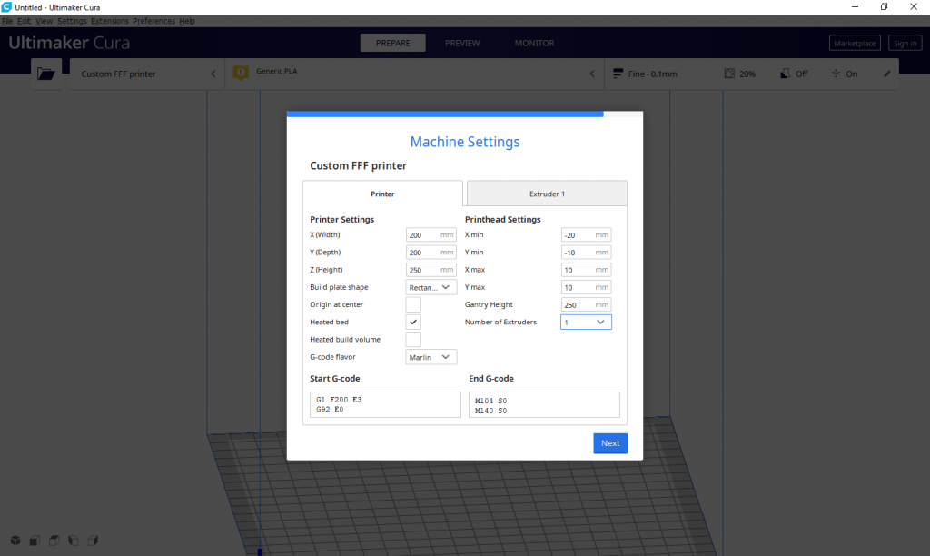
Task: Click the Gantry Height input field
Action: tap(586, 305)
